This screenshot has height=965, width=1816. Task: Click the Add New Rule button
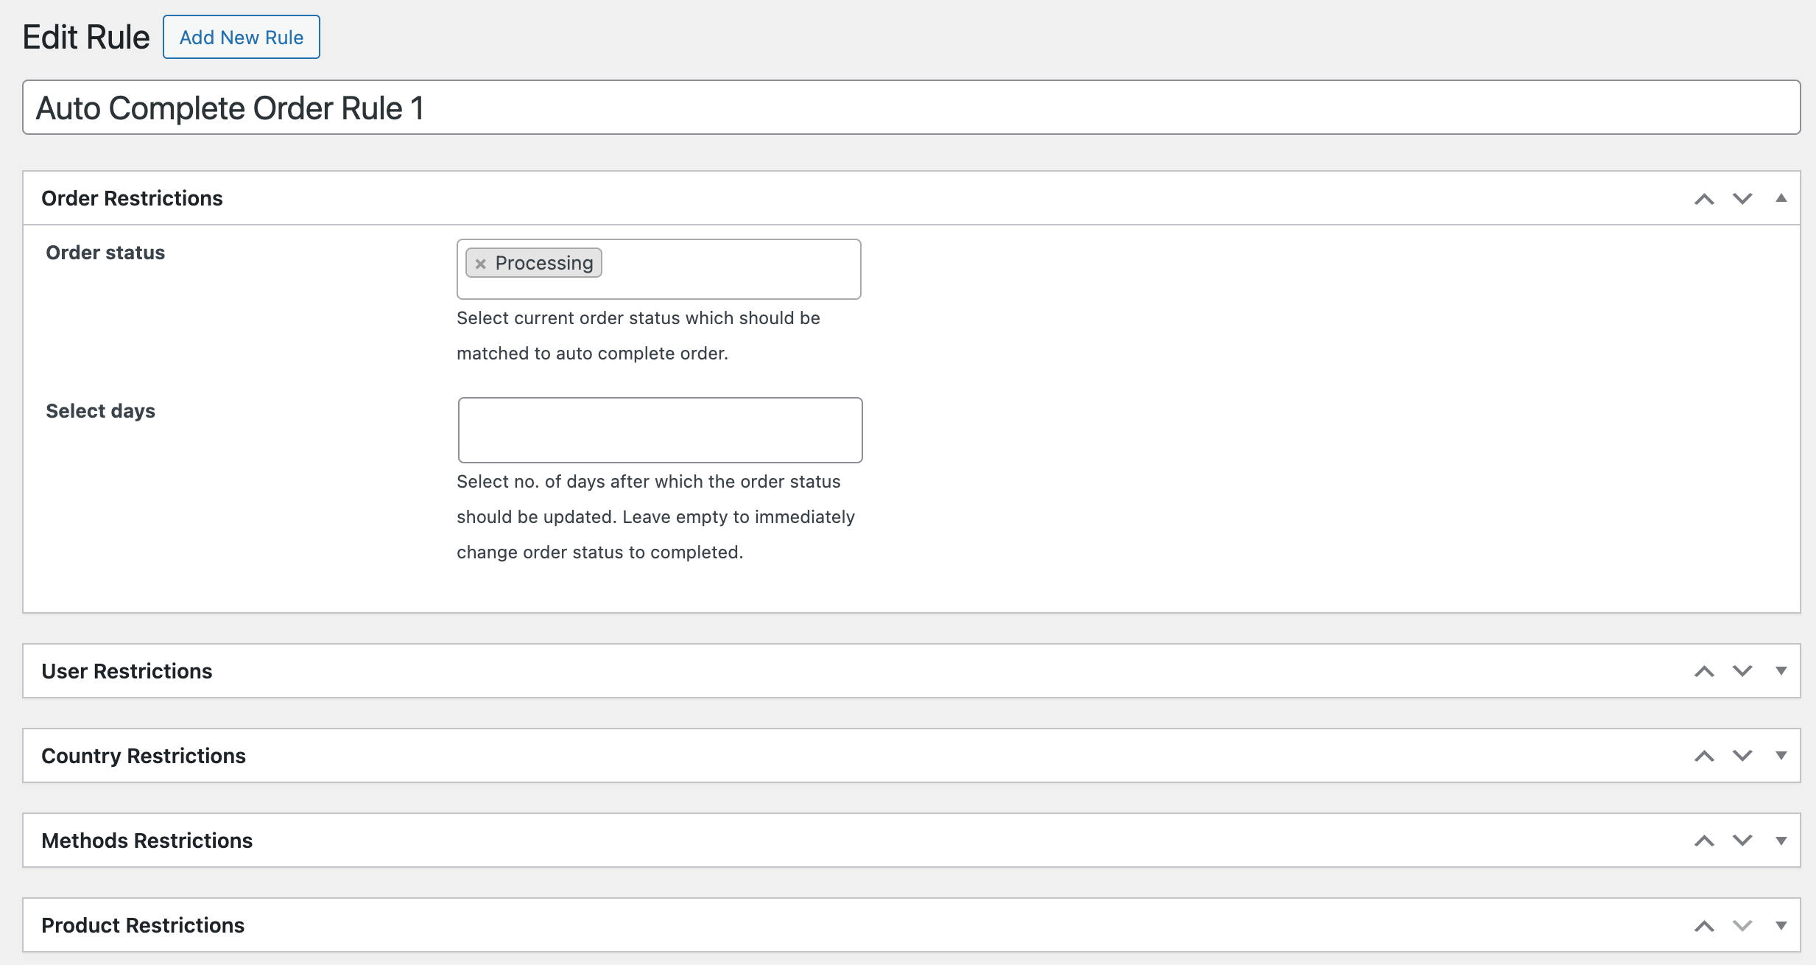241,37
